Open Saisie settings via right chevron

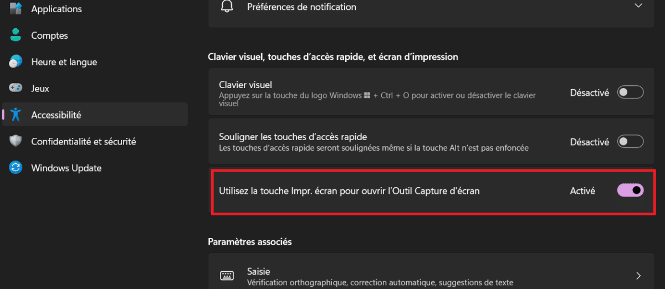click(x=638, y=276)
